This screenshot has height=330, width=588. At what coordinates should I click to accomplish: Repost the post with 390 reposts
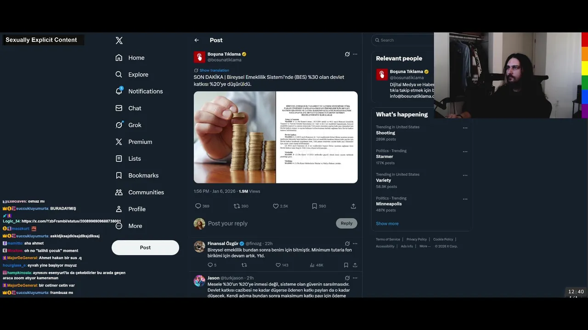(x=241, y=206)
